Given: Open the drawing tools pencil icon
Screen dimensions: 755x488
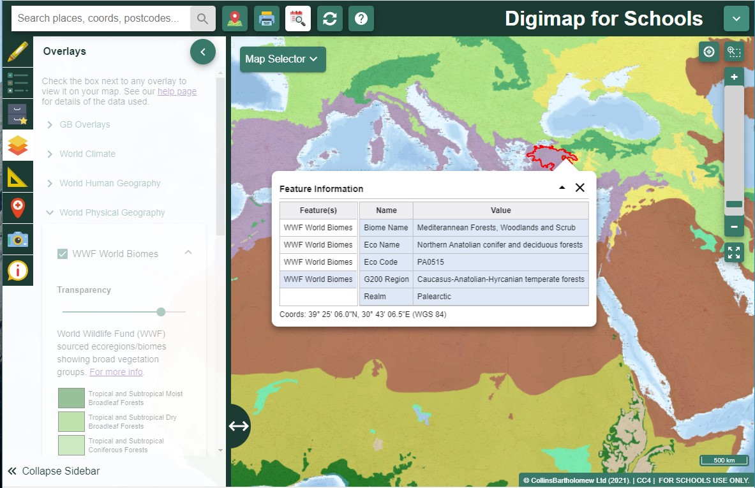Looking at the screenshot, I should (17, 52).
